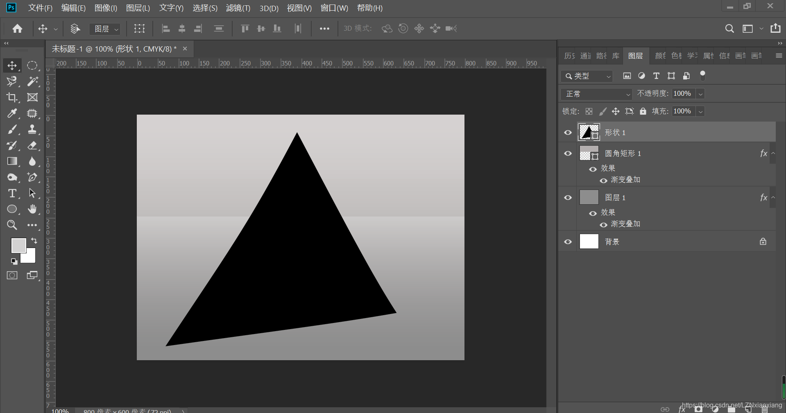Select the Move tool
The width and height of the screenshot is (786, 413).
(12, 65)
